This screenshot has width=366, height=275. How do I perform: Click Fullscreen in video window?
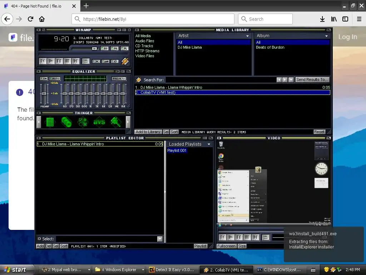coord(226,246)
